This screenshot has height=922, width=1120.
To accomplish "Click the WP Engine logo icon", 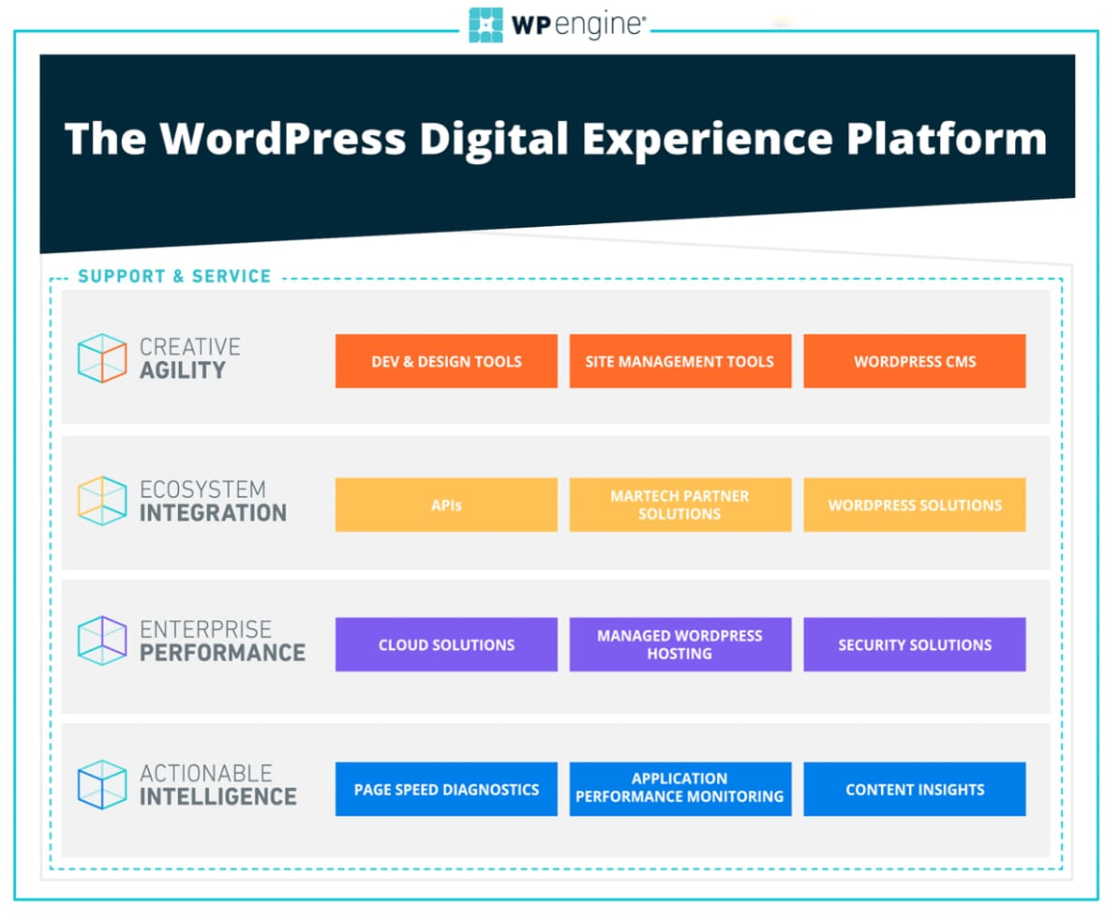I will tap(485, 25).
